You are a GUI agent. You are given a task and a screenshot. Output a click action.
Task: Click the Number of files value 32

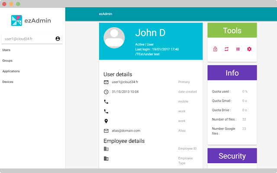(244, 119)
